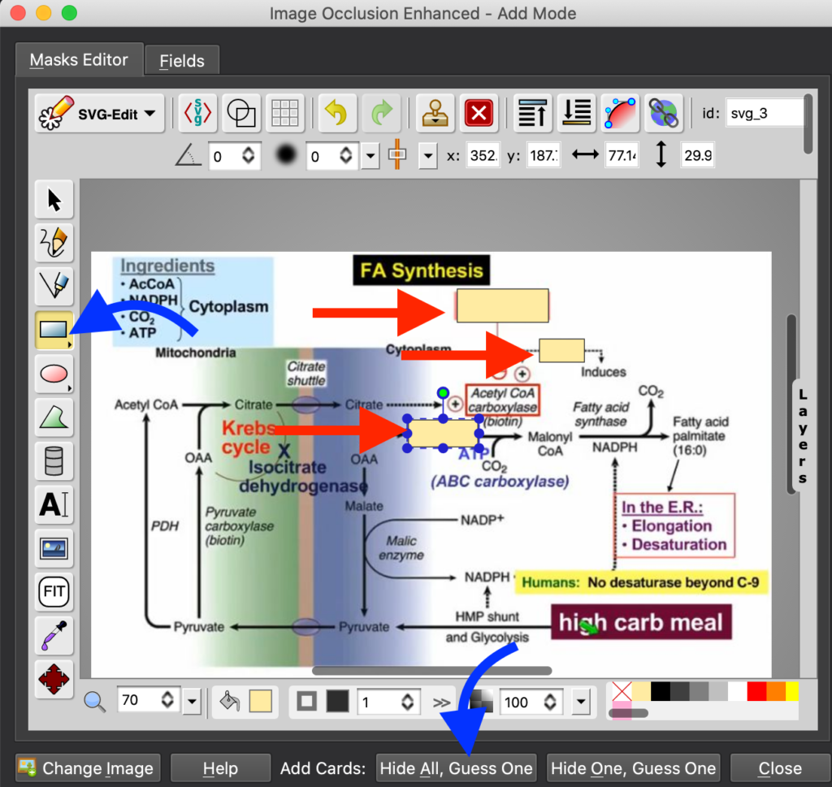This screenshot has height=787, width=832.
Task: Choose the Eyedropper tool
Action: point(54,635)
